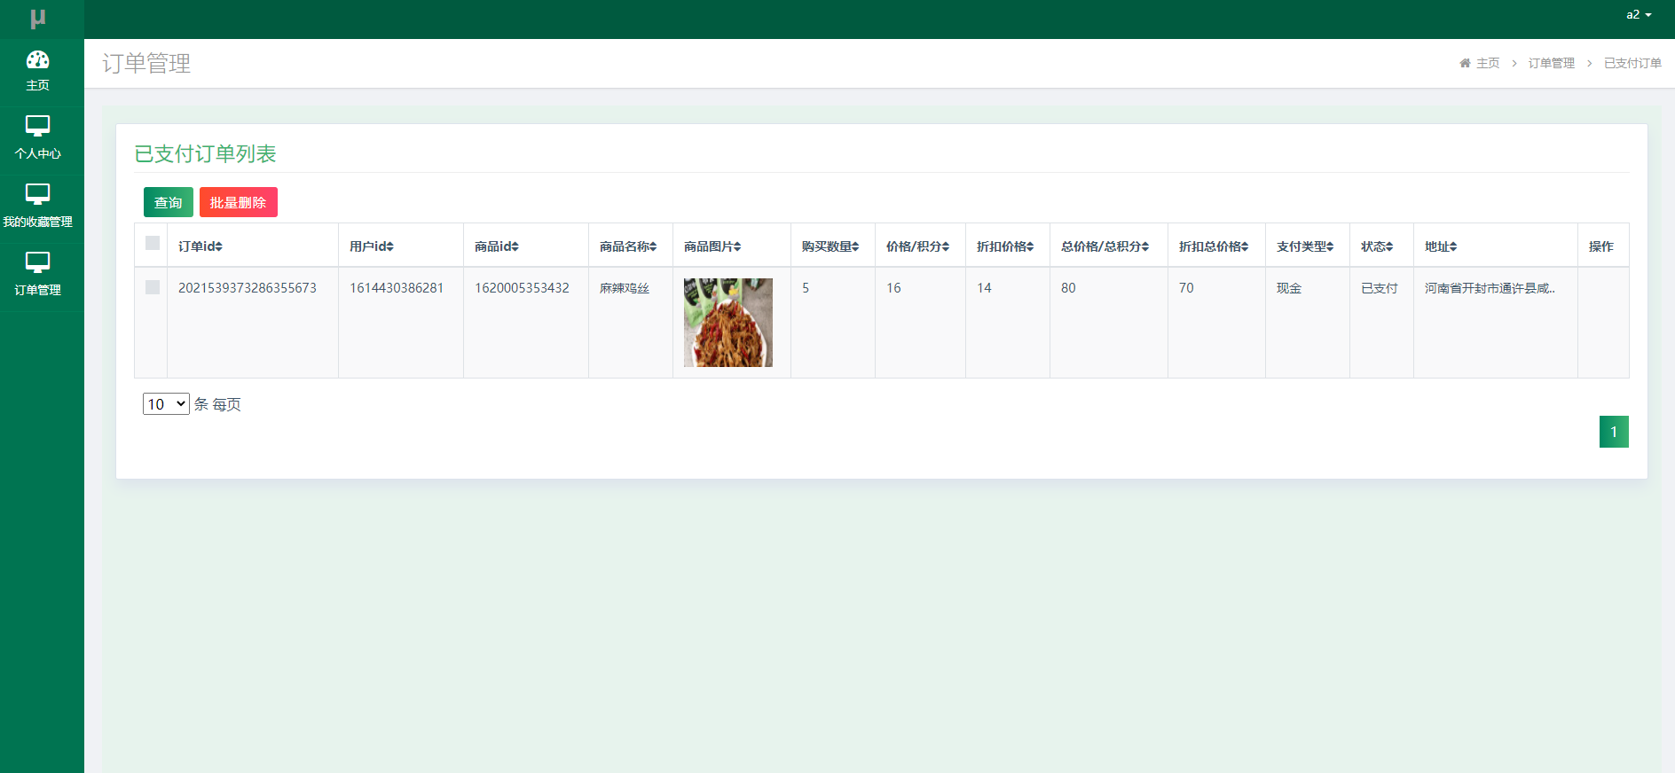Click 已支付订单 breadcrumb item
This screenshot has width=1675, height=773.
[1632, 63]
